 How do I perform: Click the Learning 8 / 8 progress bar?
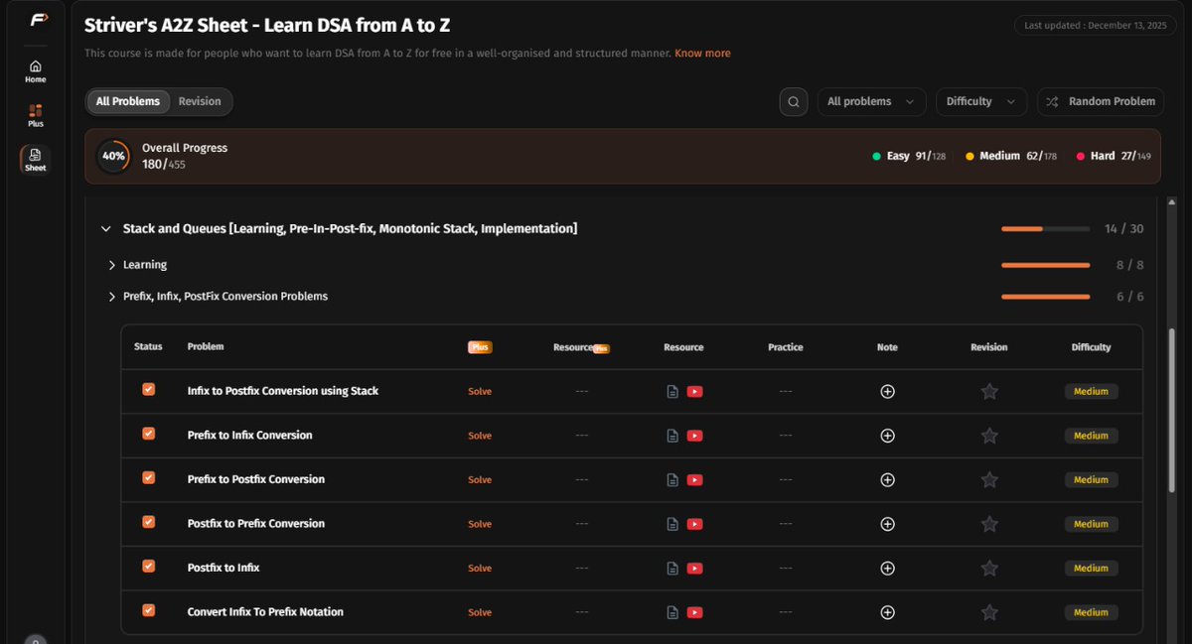pyautogui.click(x=1046, y=265)
